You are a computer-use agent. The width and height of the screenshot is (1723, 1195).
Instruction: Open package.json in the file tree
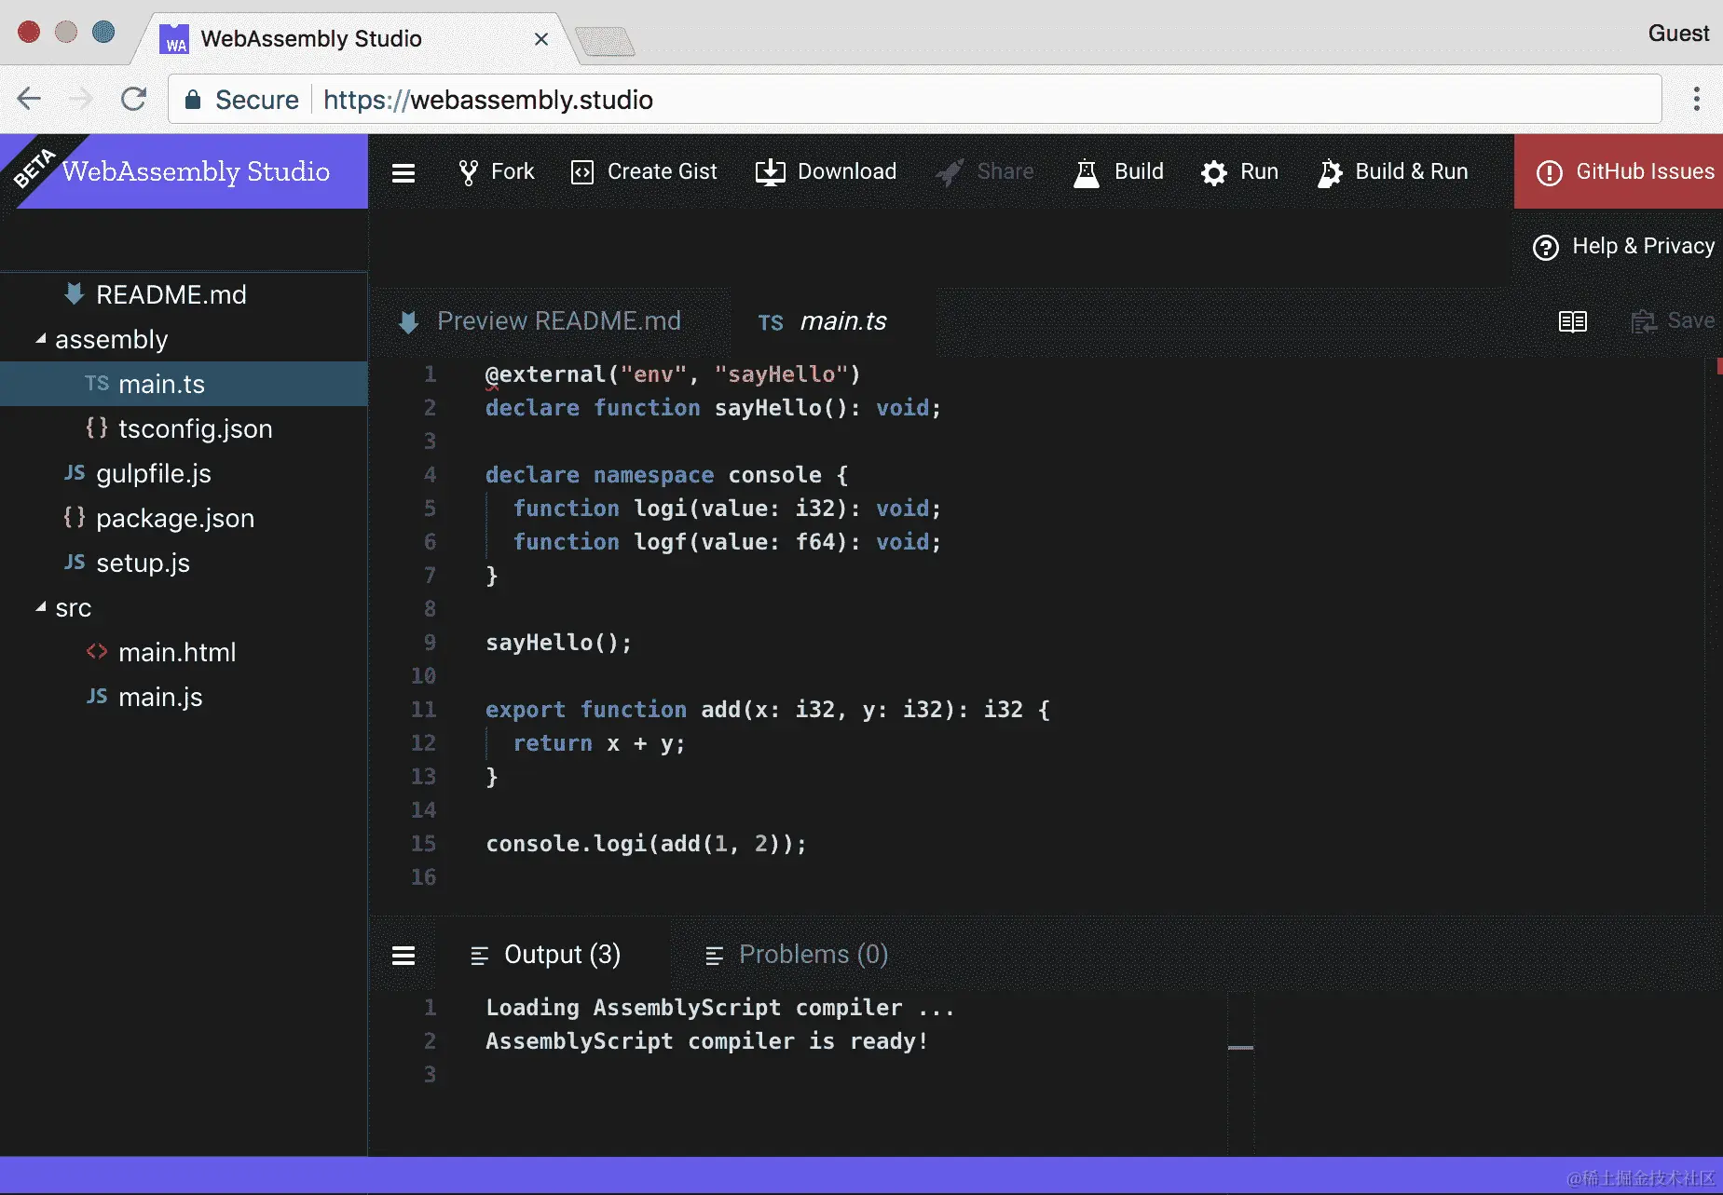pyautogui.click(x=185, y=518)
